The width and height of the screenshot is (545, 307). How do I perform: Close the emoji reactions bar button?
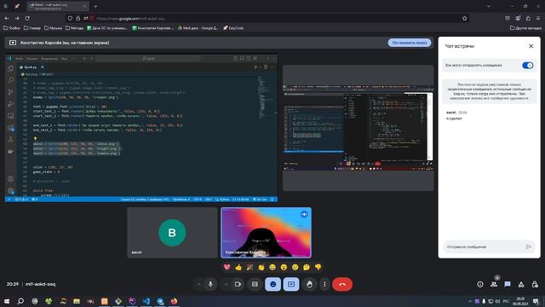coord(273,284)
